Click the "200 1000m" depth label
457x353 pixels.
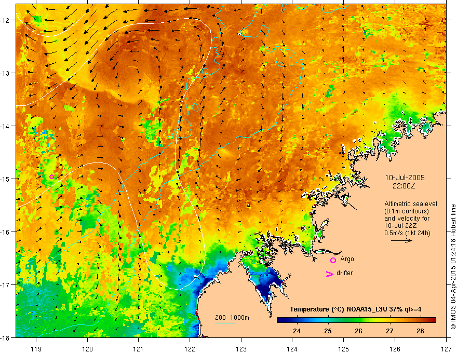pyautogui.click(x=232, y=318)
